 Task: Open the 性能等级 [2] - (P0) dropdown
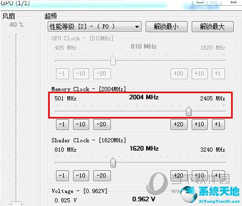[94, 26]
